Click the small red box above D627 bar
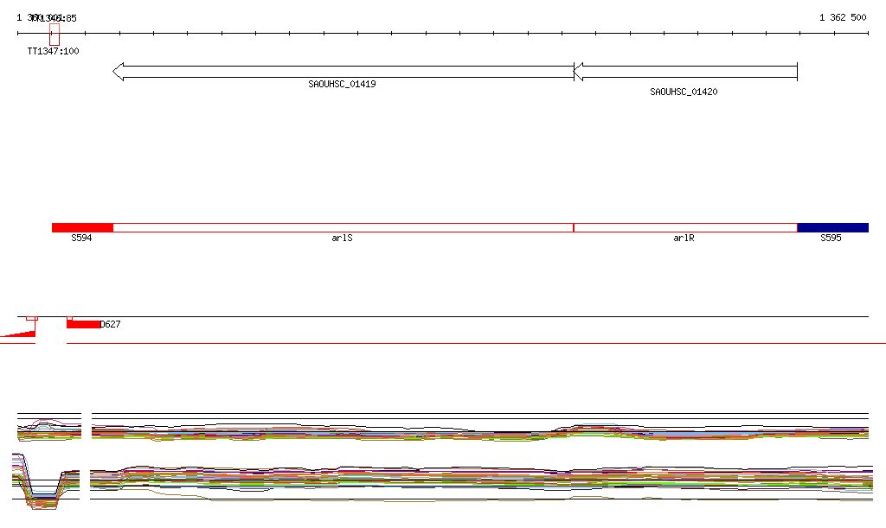 pos(69,319)
